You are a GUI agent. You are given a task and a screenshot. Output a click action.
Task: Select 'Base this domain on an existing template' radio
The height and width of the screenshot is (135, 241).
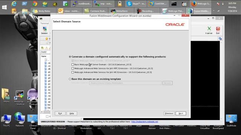pos(70,79)
